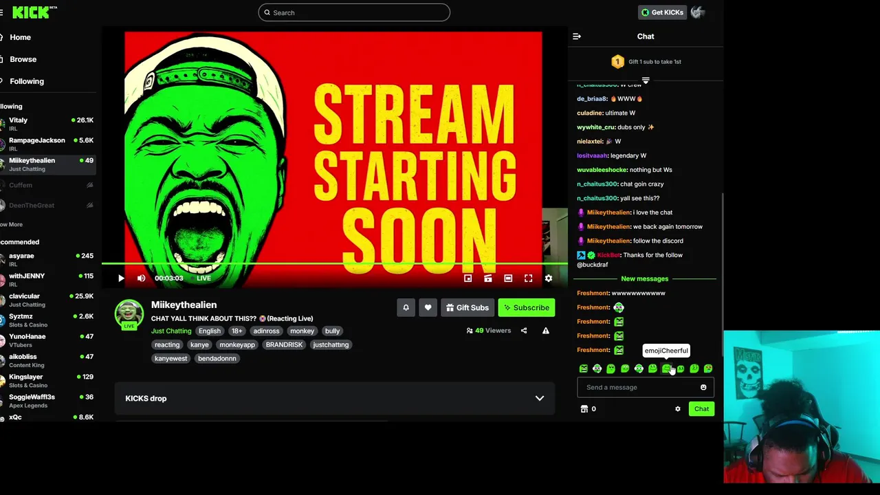Click the Get KICKs button
This screenshot has height=495, width=880.
[662, 12]
